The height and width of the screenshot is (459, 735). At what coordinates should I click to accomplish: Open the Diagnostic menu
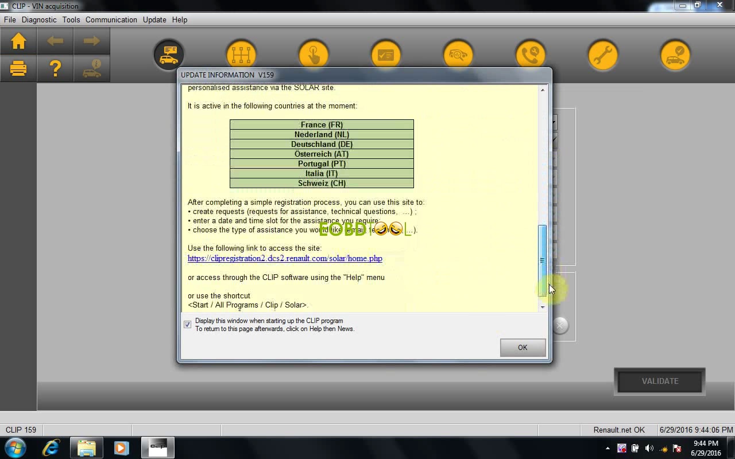pyautogui.click(x=38, y=20)
